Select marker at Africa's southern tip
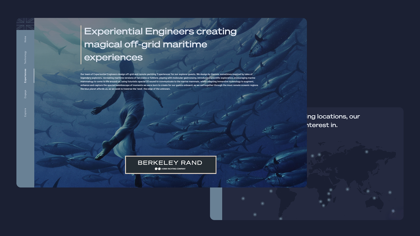This screenshot has width=420, height=236. pos(323,206)
